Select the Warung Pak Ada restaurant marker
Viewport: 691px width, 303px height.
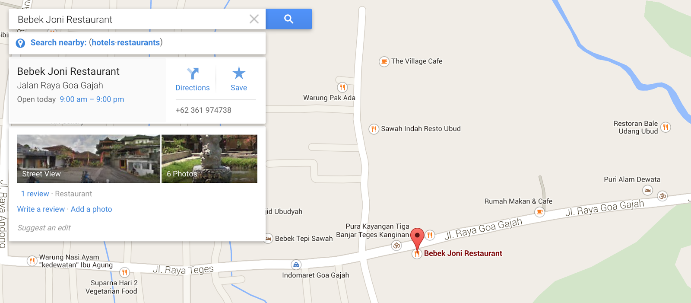[x=342, y=87]
